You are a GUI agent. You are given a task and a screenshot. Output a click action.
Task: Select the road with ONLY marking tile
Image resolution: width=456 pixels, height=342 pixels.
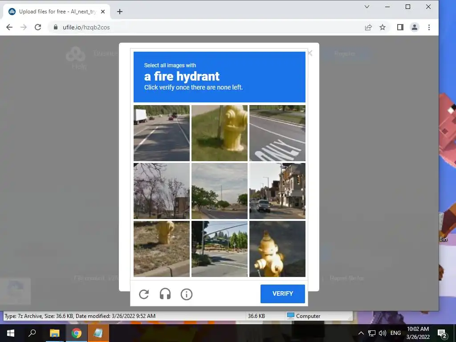[277, 133]
